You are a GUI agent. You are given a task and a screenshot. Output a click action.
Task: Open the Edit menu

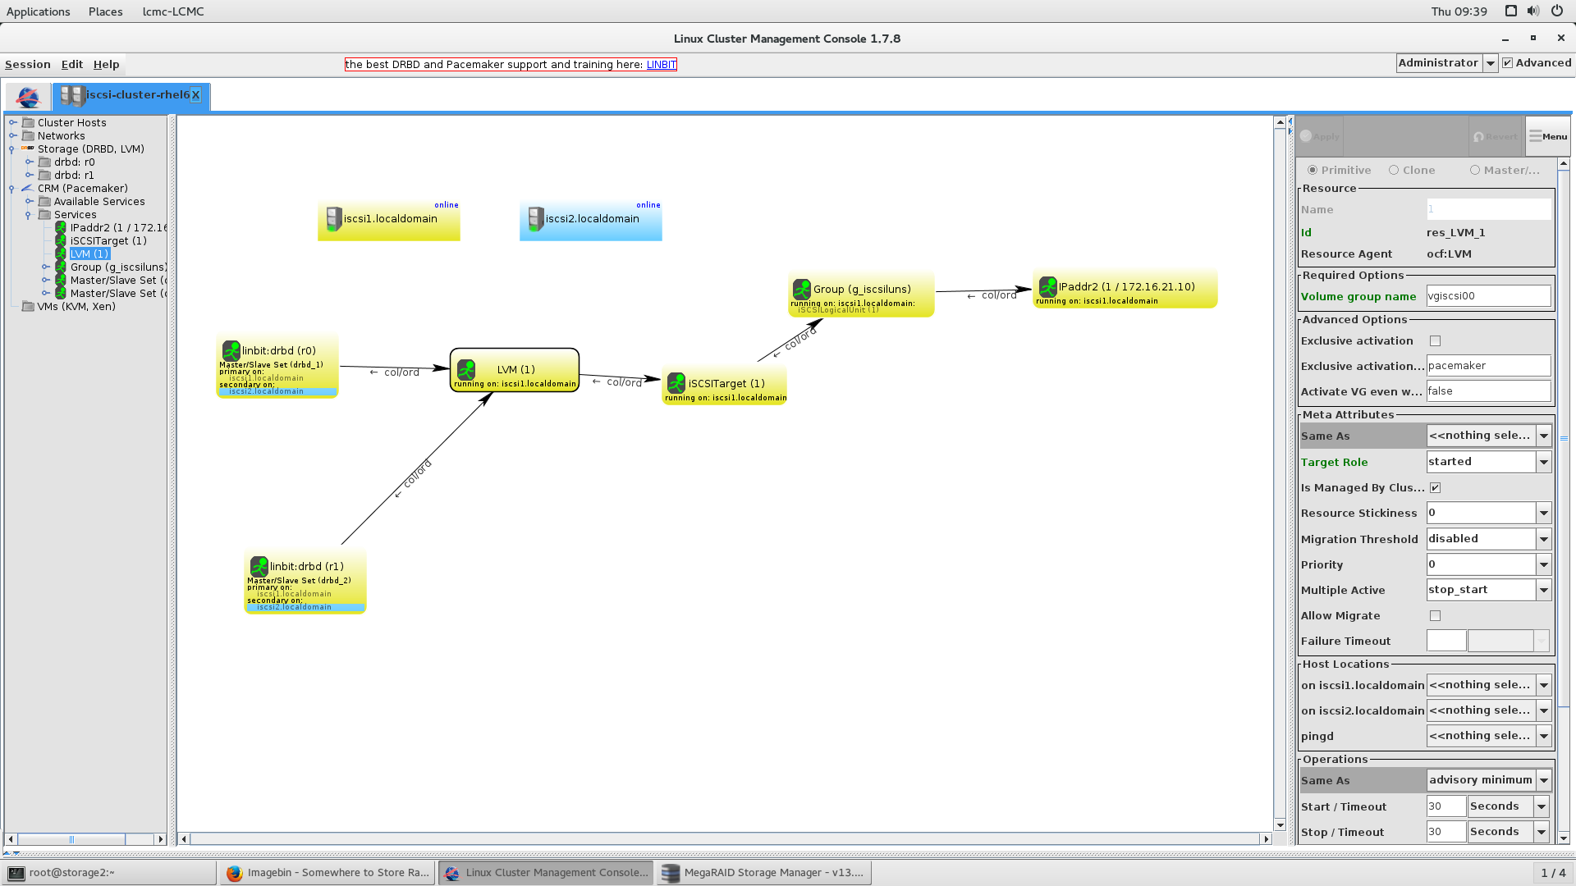[x=72, y=64]
